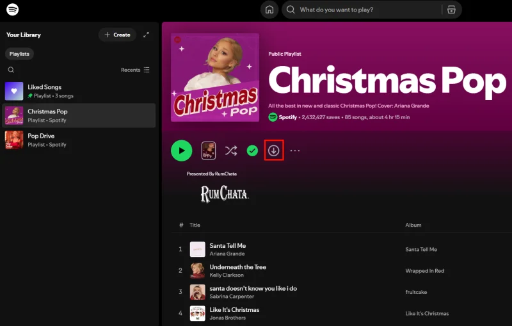Click the Spotify logo icon
The width and height of the screenshot is (512, 326).
pos(12,9)
